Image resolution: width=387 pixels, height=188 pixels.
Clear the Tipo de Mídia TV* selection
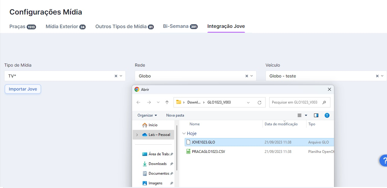coord(116,76)
